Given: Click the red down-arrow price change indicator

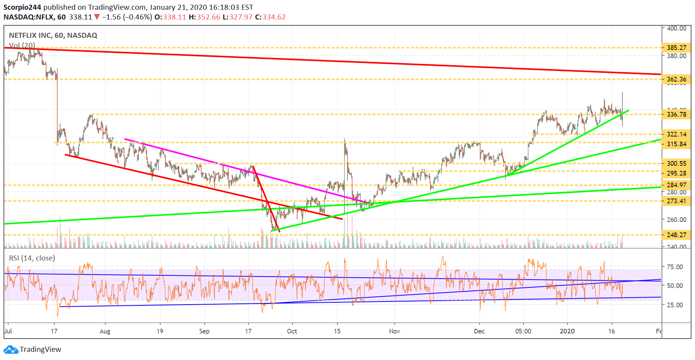Looking at the screenshot, I should click(97, 17).
